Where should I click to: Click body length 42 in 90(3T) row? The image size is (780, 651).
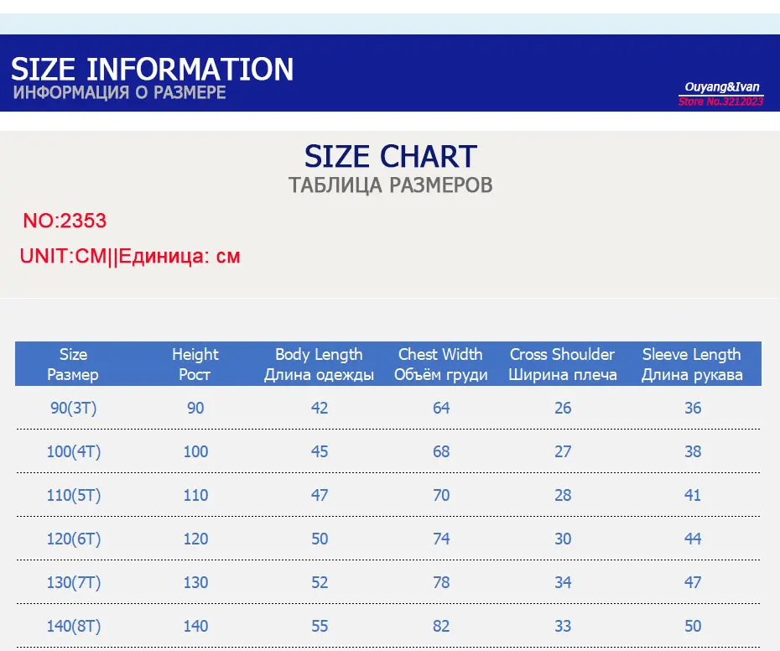pyautogui.click(x=320, y=408)
